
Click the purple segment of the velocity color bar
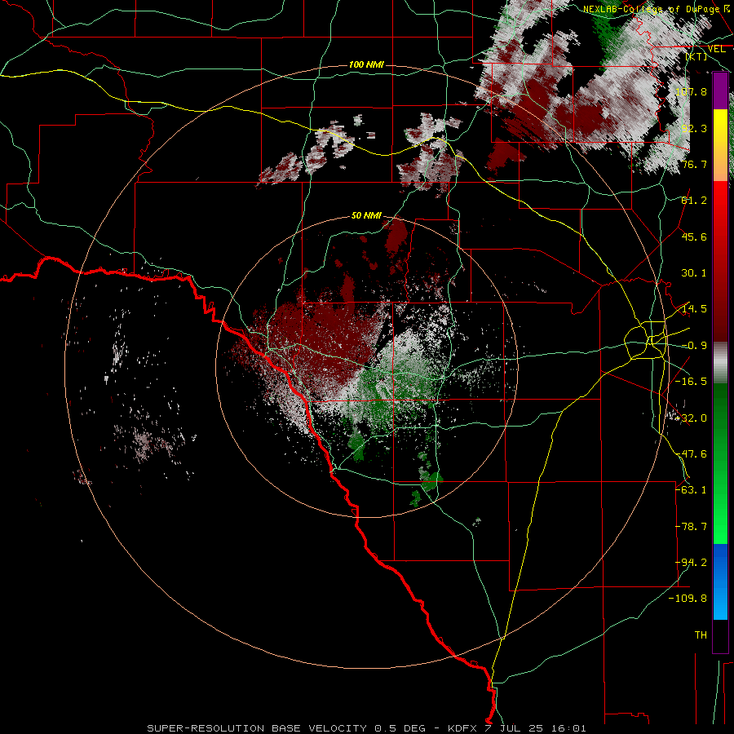click(720, 91)
